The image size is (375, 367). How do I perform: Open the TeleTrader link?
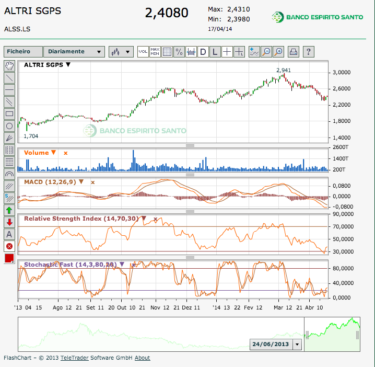pyautogui.click(x=74, y=358)
